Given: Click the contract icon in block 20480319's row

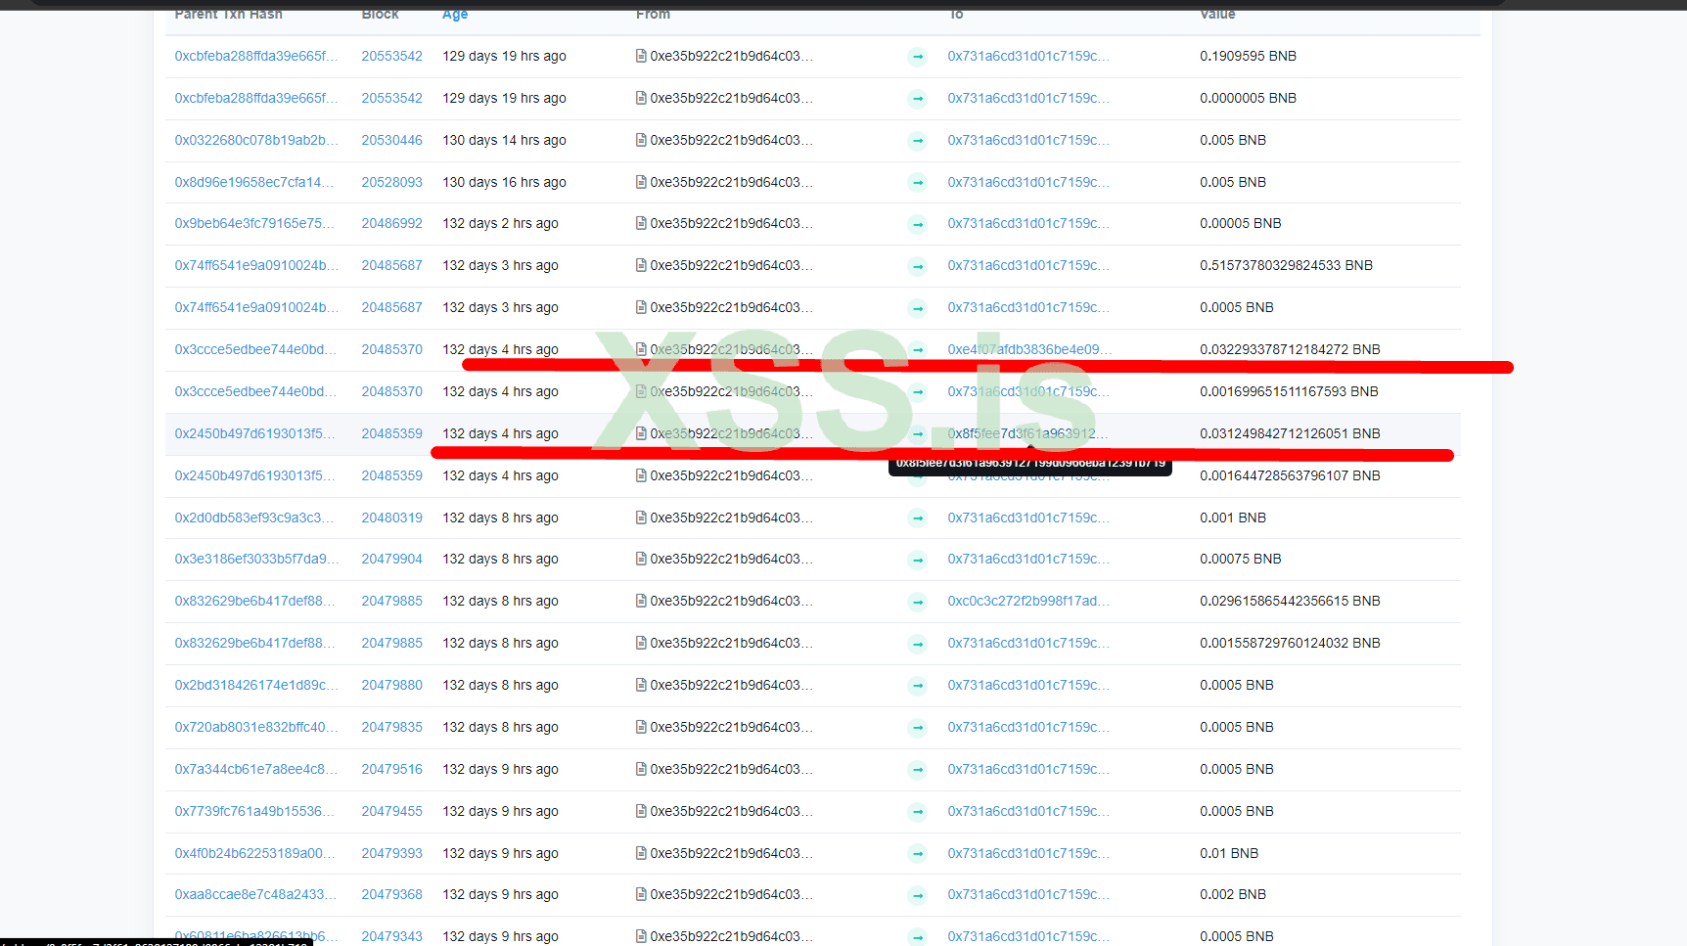Looking at the screenshot, I should pos(641,518).
